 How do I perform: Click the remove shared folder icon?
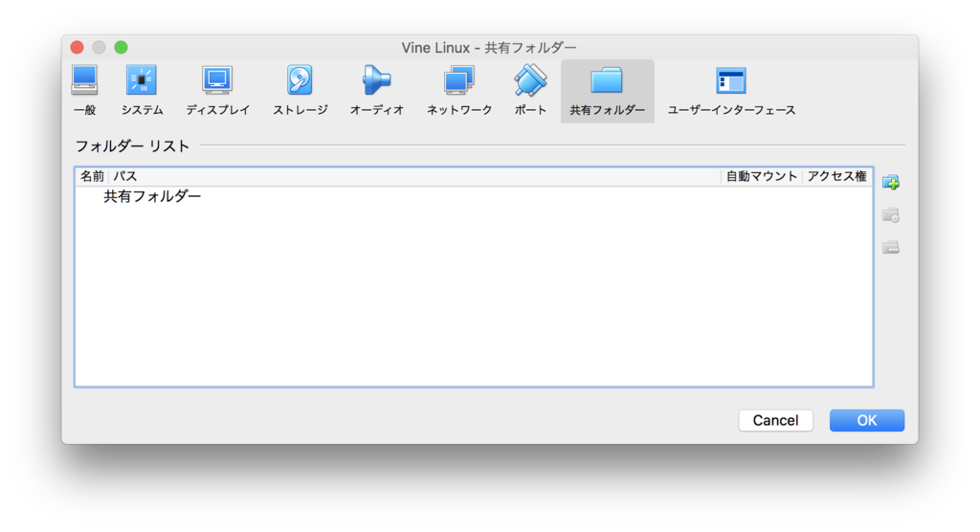(x=891, y=248)
